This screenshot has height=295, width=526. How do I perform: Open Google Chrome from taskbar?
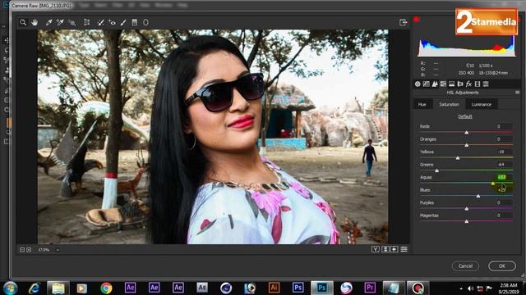coord(106,288)
